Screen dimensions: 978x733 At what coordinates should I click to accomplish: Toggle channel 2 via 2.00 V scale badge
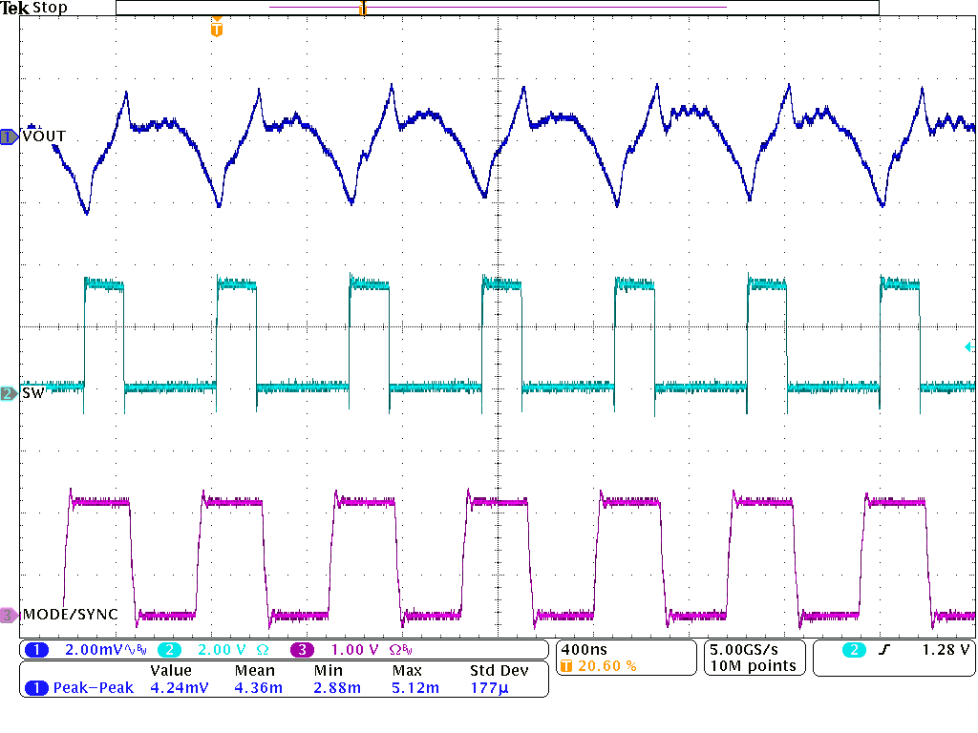169,650
